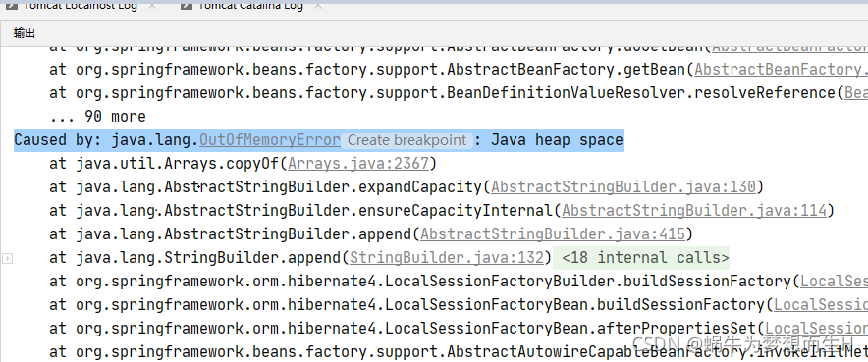Viewport: 868px width, 362px height.
Task: Open link on afterPropertiesSet stack line
Action: (x=817, y=329)
